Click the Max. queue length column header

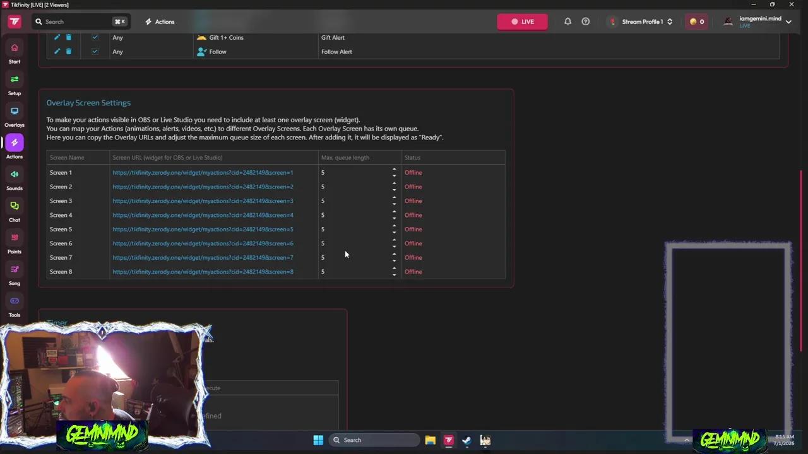(345, 158)
